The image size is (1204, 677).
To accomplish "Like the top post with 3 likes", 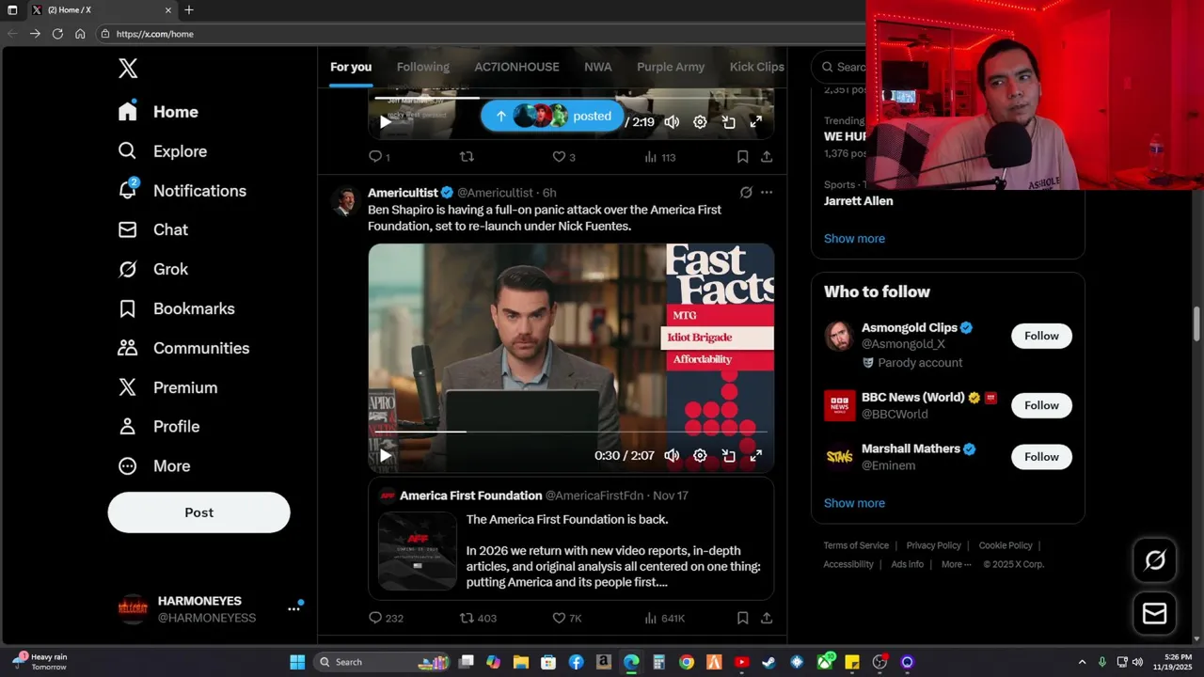I will tap(563, 157).
